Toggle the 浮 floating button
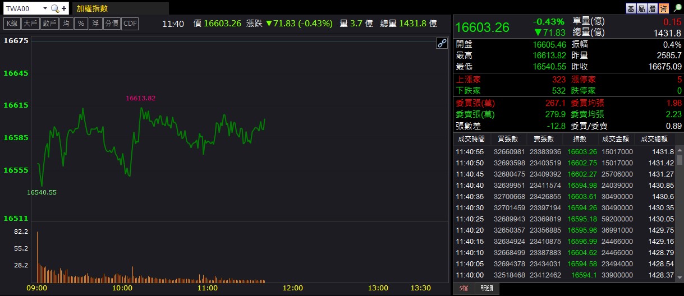 tap(96, 24)
